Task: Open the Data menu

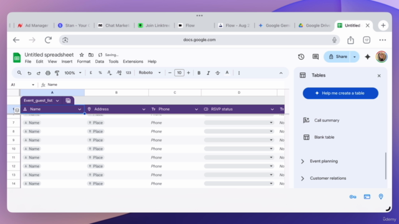Action: click(100, 62)
